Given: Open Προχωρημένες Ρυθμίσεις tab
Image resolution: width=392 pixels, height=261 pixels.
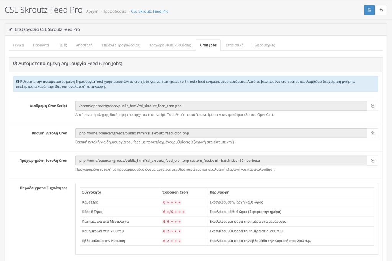Looking at the screenshot, I should 170,45.
